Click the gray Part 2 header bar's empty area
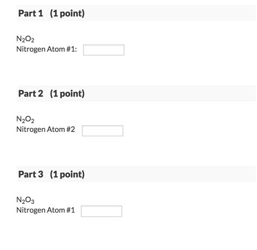This screenshot has height=250, width=257. tap(170, 94)
